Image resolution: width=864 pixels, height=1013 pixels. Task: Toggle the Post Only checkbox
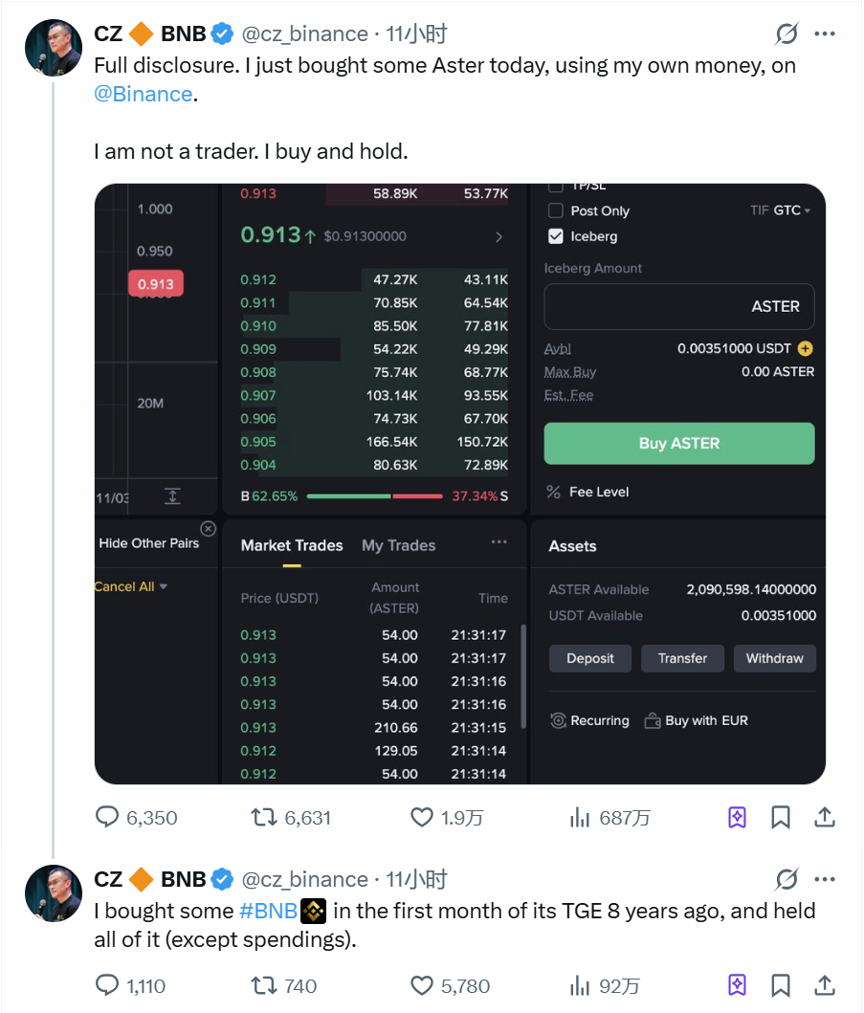tap(556, 210)
